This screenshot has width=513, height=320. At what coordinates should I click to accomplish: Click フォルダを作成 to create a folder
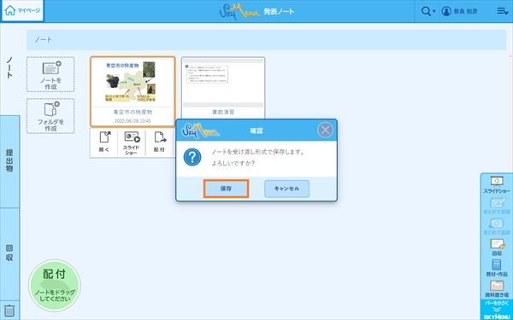[x=50, y=116]
